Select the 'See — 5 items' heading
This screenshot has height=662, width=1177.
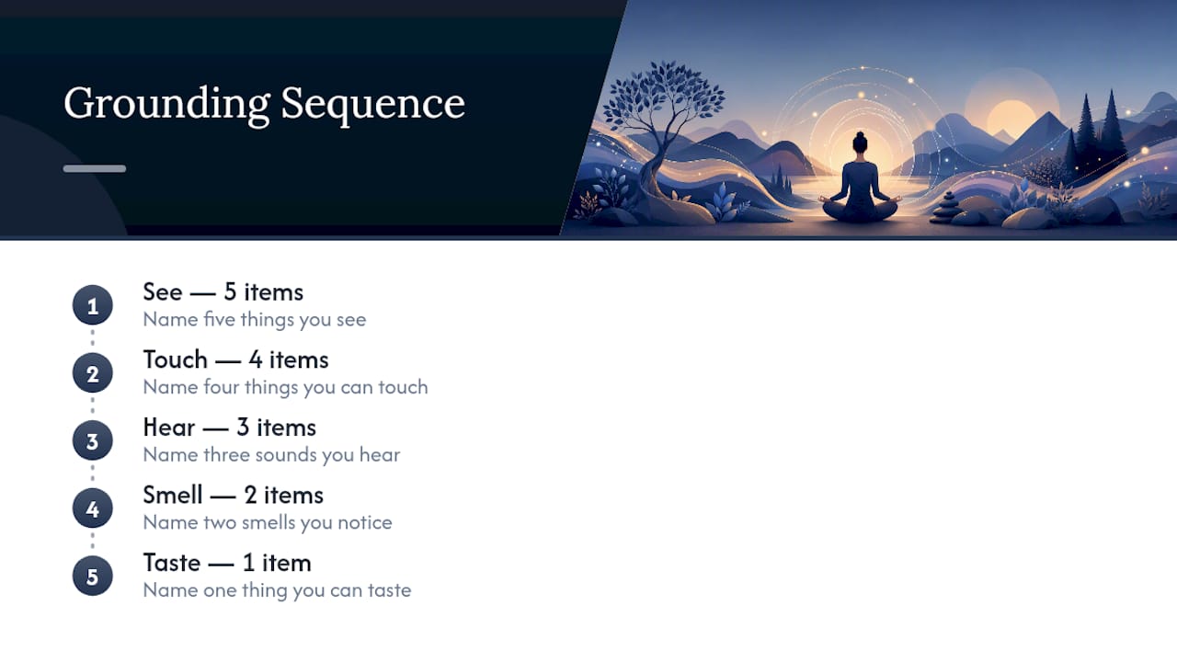(223, 292)
